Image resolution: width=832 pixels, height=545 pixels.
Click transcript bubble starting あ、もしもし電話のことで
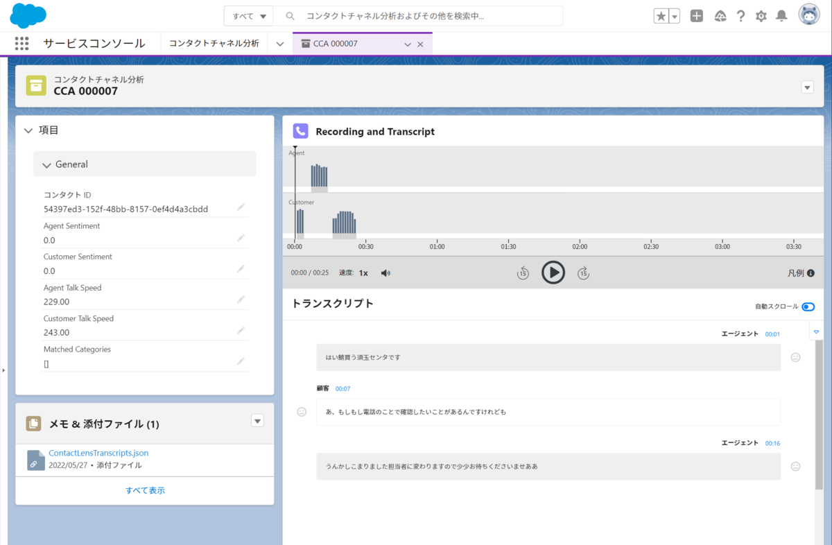[x=548, y=412]
